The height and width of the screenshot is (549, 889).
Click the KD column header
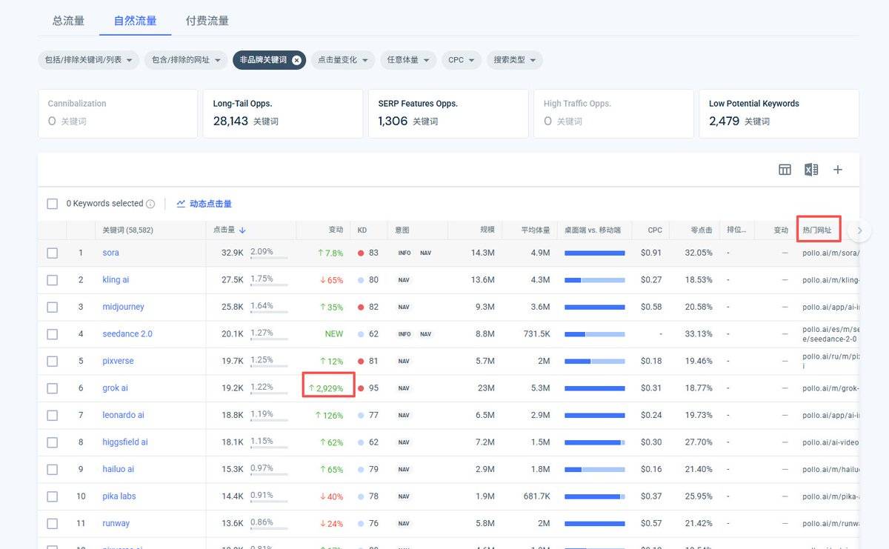click(x=362, y=230)
